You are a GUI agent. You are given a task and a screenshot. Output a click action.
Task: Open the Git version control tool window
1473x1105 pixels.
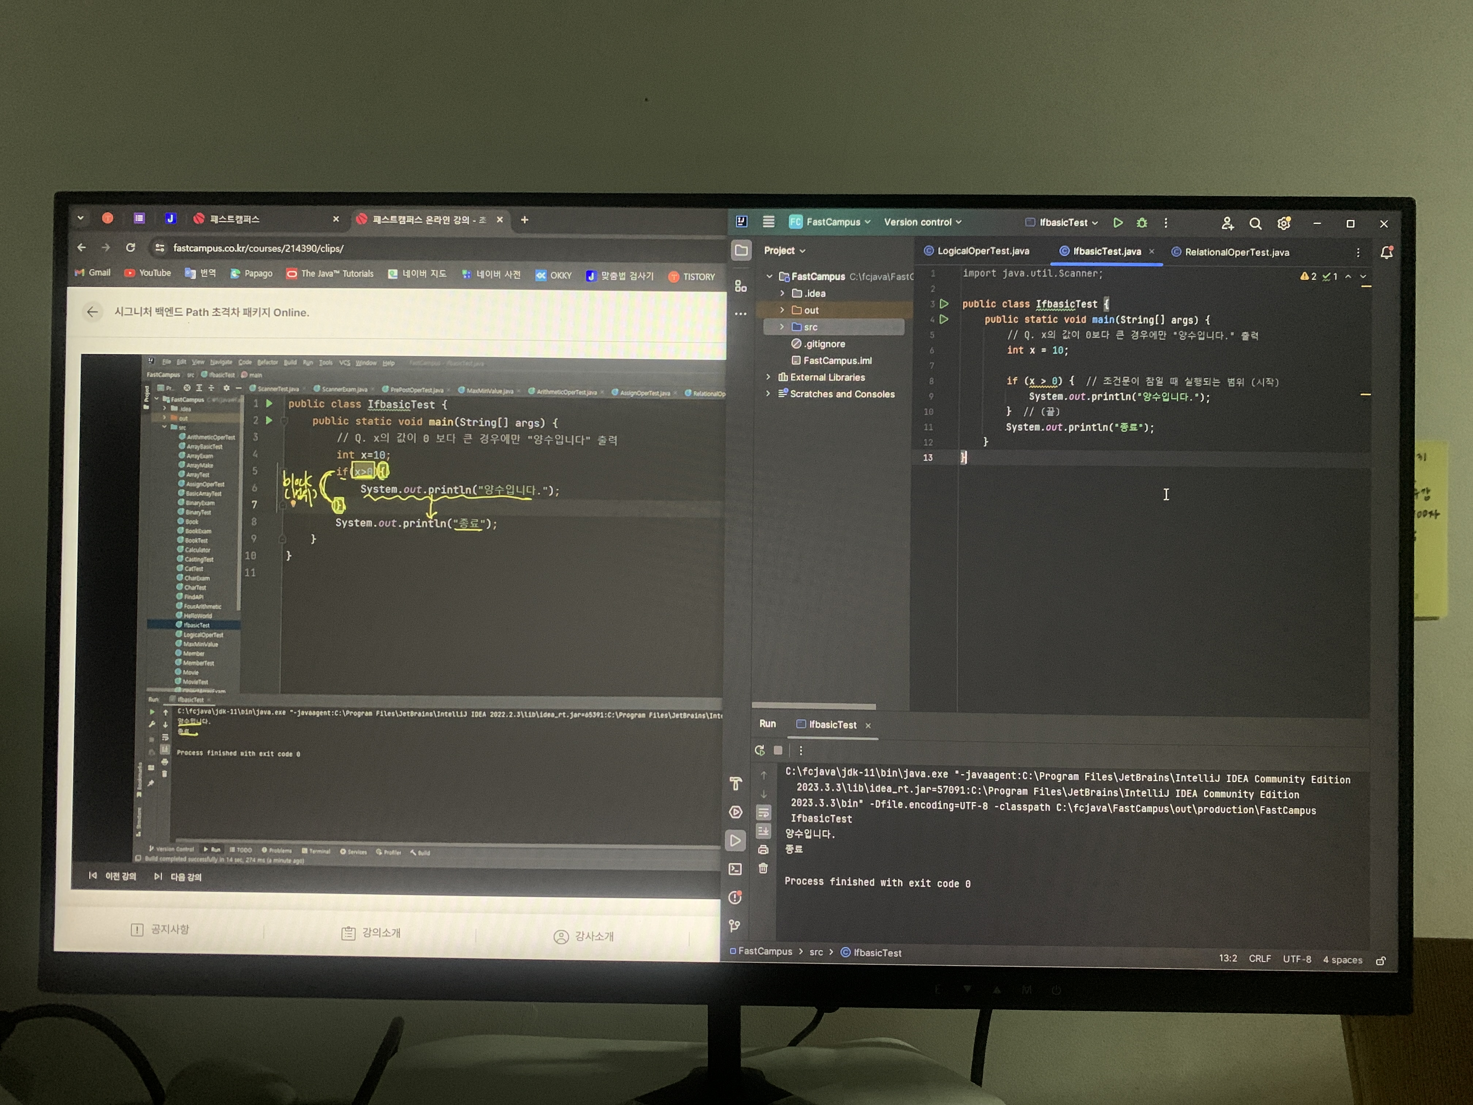click(735, 926)
